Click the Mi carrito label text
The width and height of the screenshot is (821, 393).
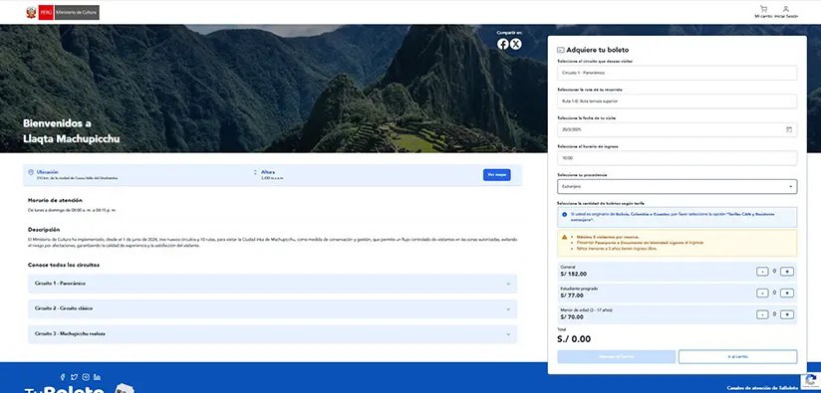[x=763, y=16]
